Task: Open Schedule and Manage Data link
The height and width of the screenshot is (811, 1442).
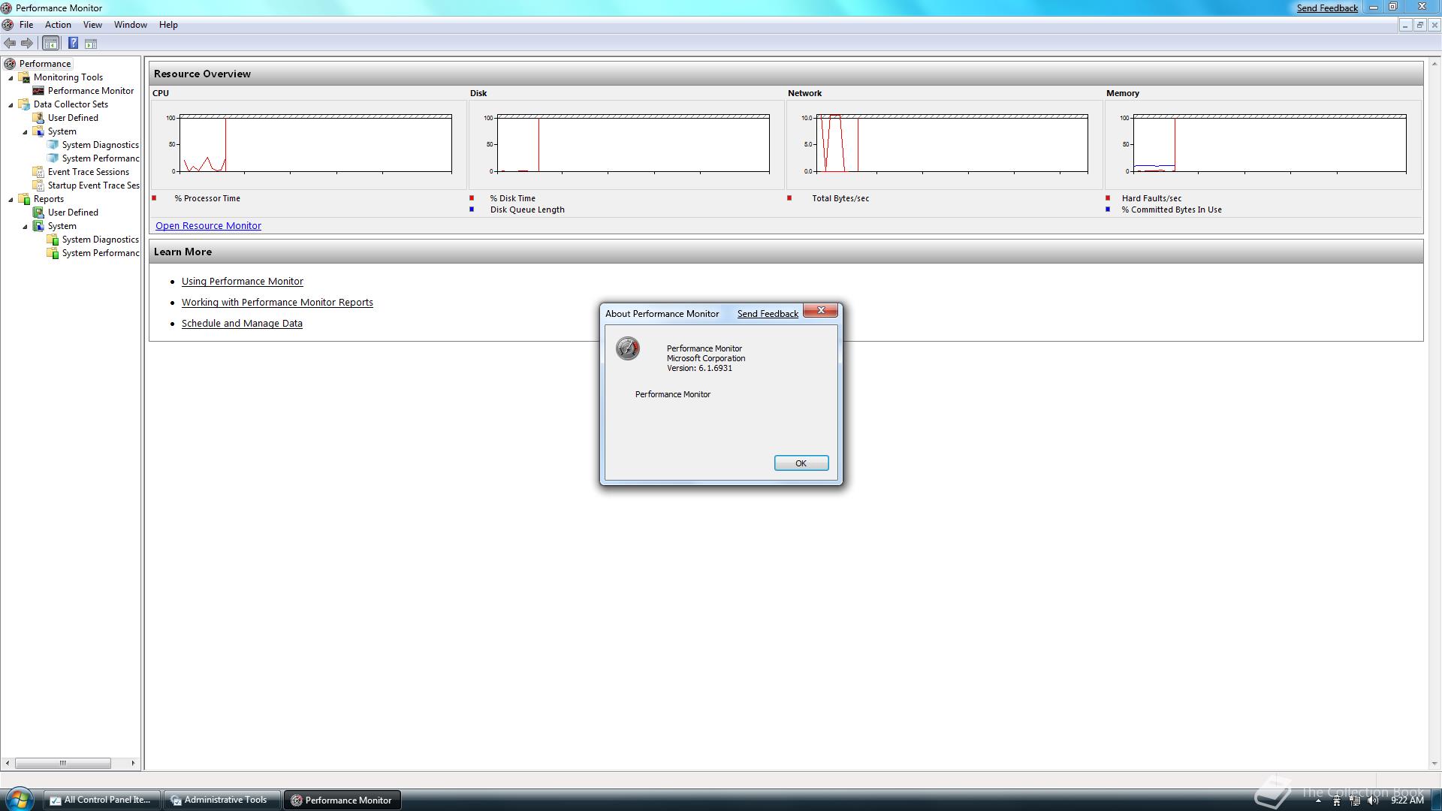Action: pyautogui.click(x=242, y=324)
